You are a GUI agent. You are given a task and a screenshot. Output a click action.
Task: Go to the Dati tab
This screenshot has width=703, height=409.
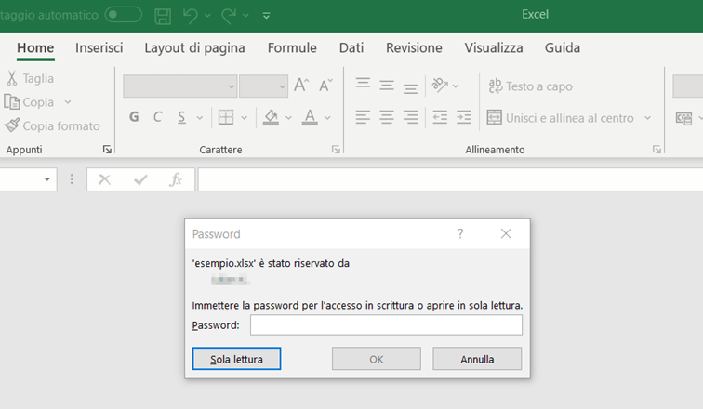(351, 48)
